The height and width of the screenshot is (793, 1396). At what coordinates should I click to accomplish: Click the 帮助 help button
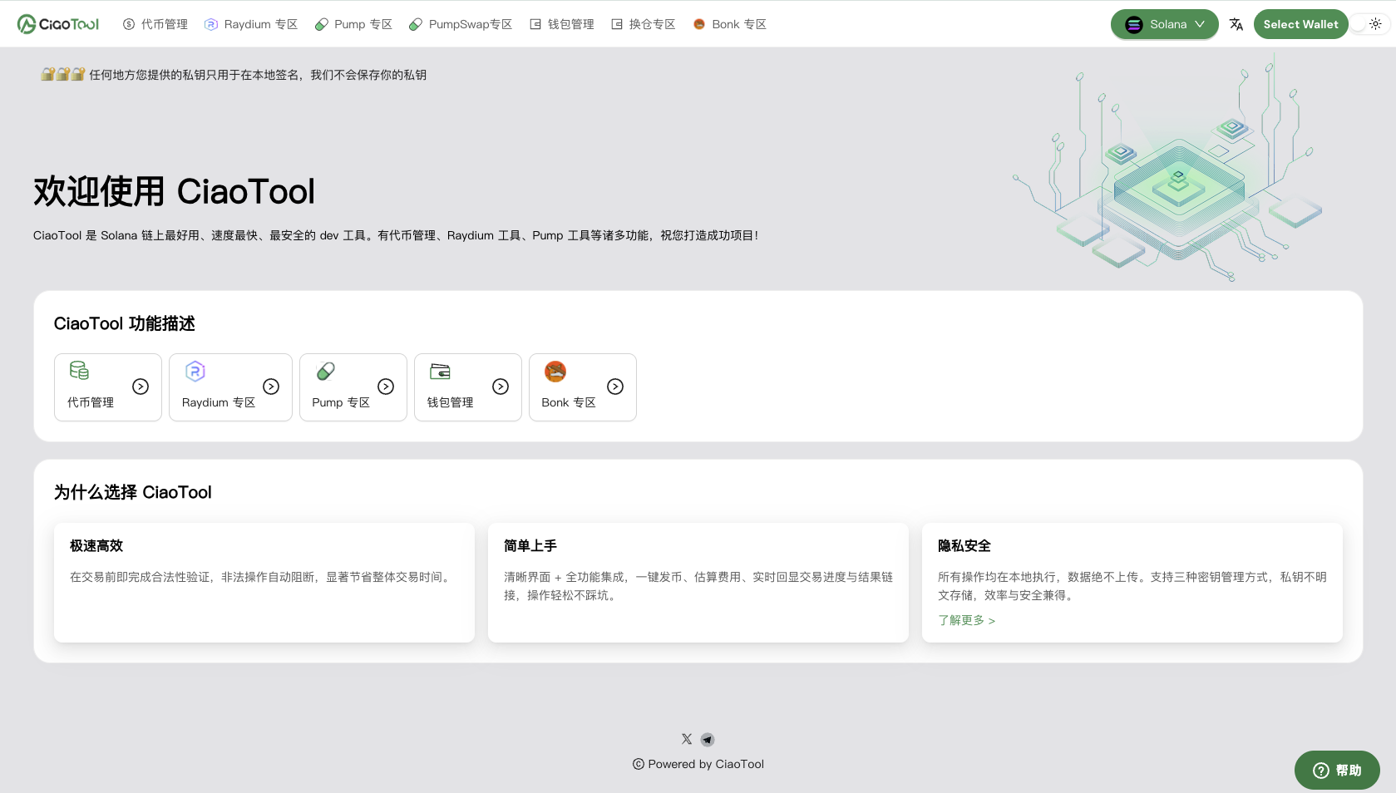[1337, 771]
